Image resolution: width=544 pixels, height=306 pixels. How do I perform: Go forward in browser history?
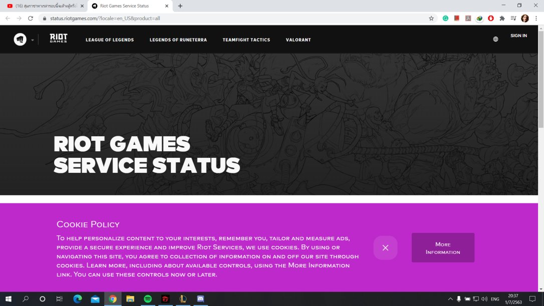(19, 19)
